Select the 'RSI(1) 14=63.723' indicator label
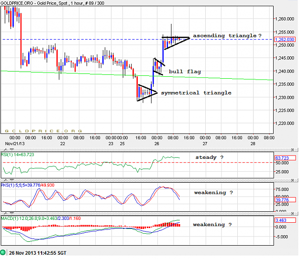The height and width of the screenshot is (259, 299). point(17,155)
